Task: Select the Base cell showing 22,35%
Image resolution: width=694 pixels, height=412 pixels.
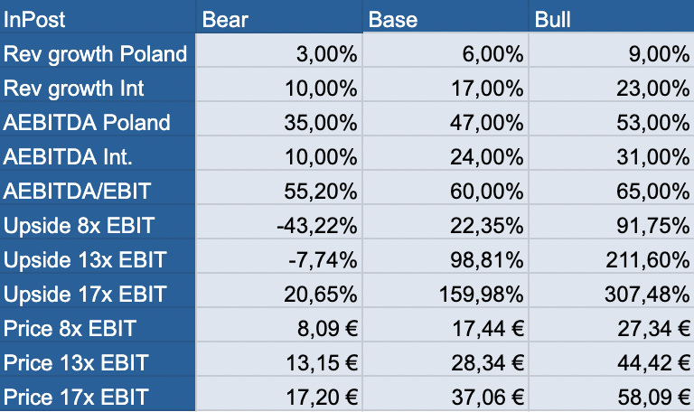Action: pyautogui.click(x=445, y=221)
